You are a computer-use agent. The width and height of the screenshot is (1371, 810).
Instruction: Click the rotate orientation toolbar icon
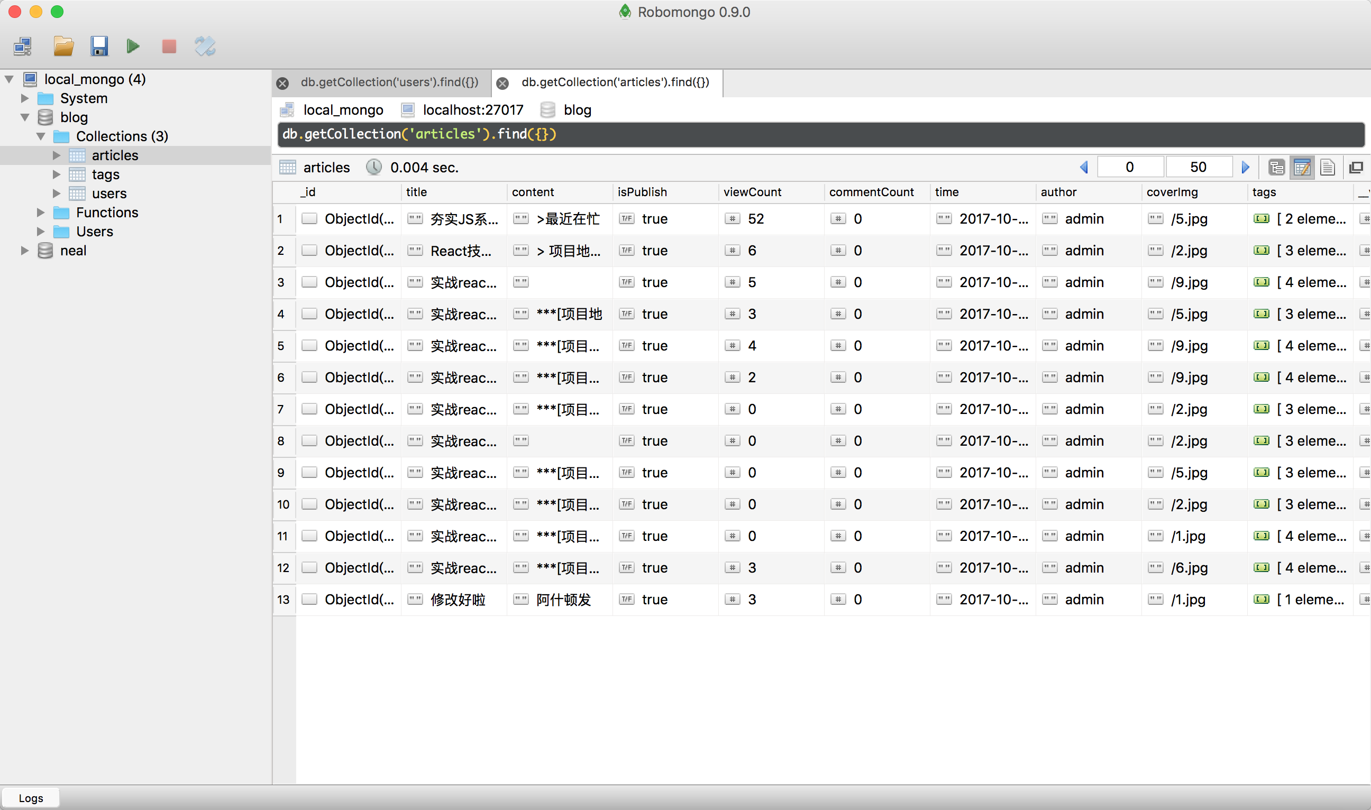point(205,47)
